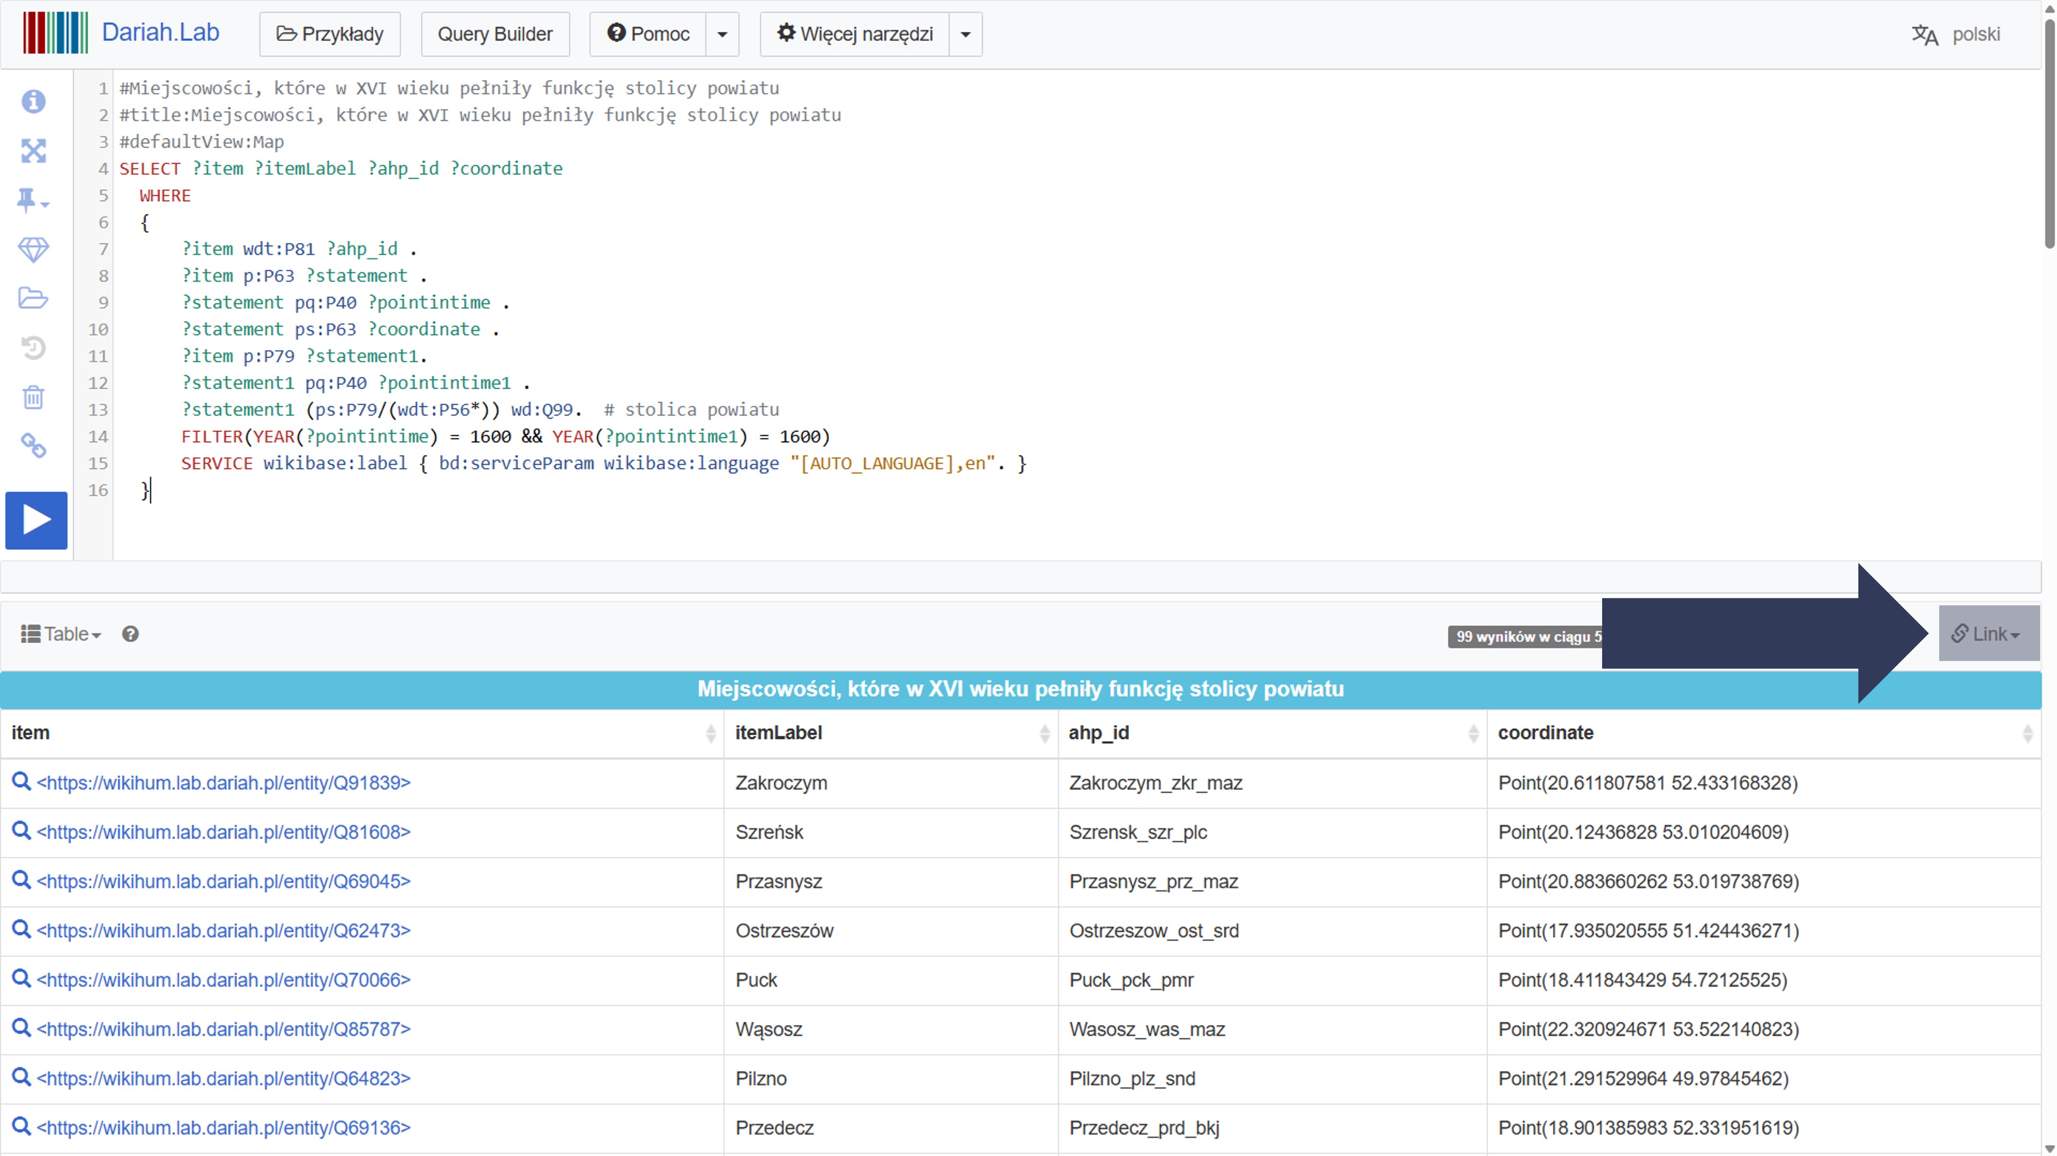Click the magnifier icon beside Q70066
2057x1156 pixels.
[22, 979]
